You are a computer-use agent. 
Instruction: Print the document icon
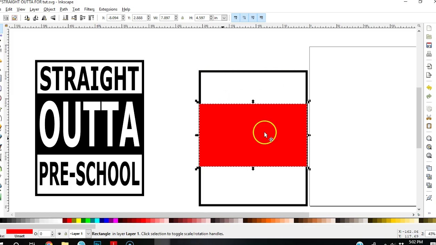pos(429,54)
